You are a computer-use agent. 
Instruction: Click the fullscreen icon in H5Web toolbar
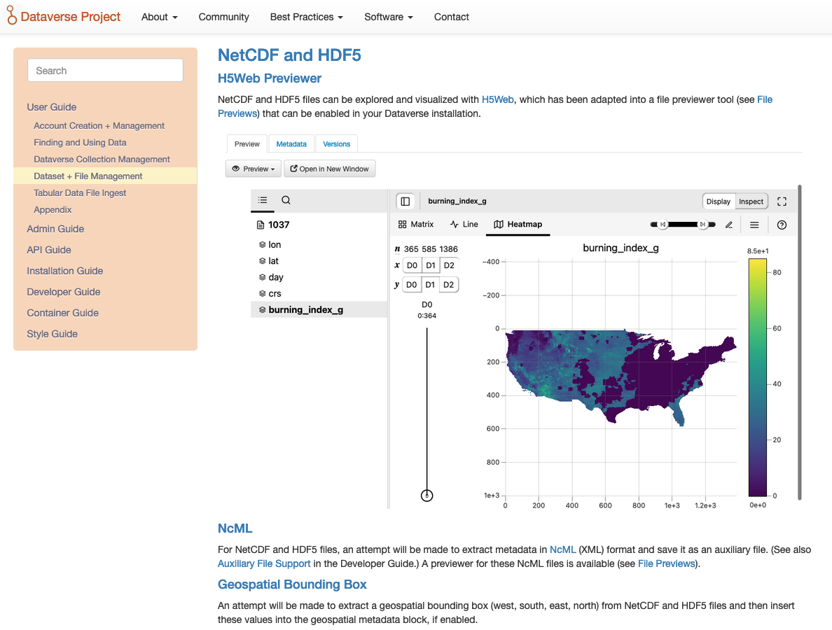coord(782,202)
